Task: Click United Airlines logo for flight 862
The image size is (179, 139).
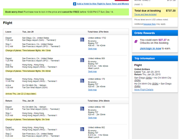Action: pyautogui.click(x=82, y=129)
